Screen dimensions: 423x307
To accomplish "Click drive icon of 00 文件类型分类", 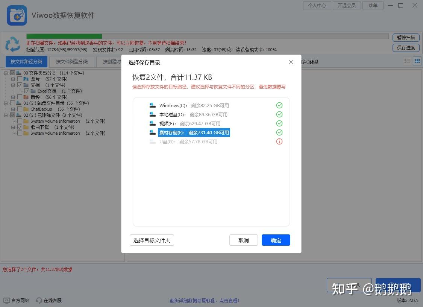I will point(19,73).
